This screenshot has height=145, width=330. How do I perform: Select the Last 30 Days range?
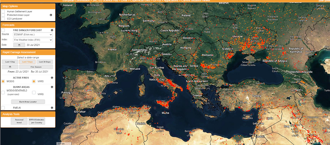coord(45,62)
